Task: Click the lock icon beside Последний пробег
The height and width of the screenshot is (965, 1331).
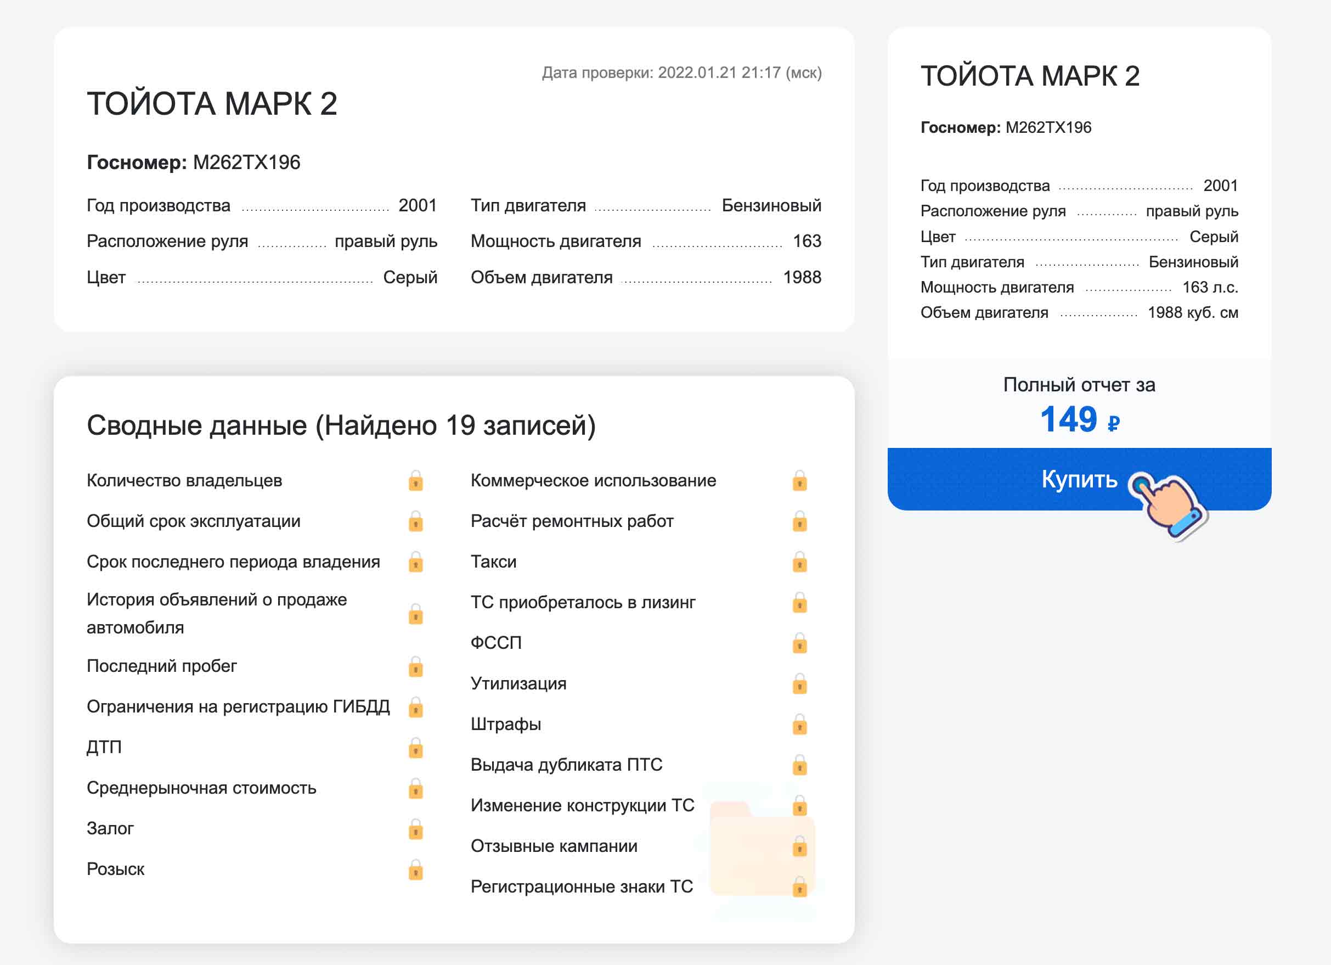Action: pyautogui.click(x=415, y=666)
